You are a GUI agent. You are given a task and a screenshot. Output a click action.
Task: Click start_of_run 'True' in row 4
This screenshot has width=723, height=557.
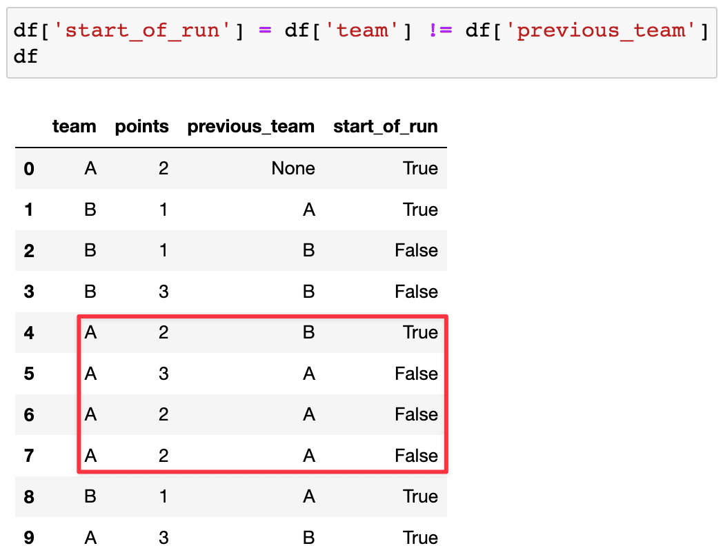[x=420, y=332]
